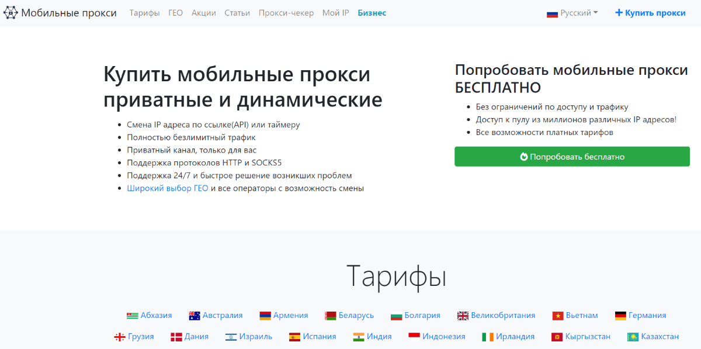The height and width of the screenshot is (349, 701).
Task: Select the Израиль country link
Action: (x=256, y=337)
